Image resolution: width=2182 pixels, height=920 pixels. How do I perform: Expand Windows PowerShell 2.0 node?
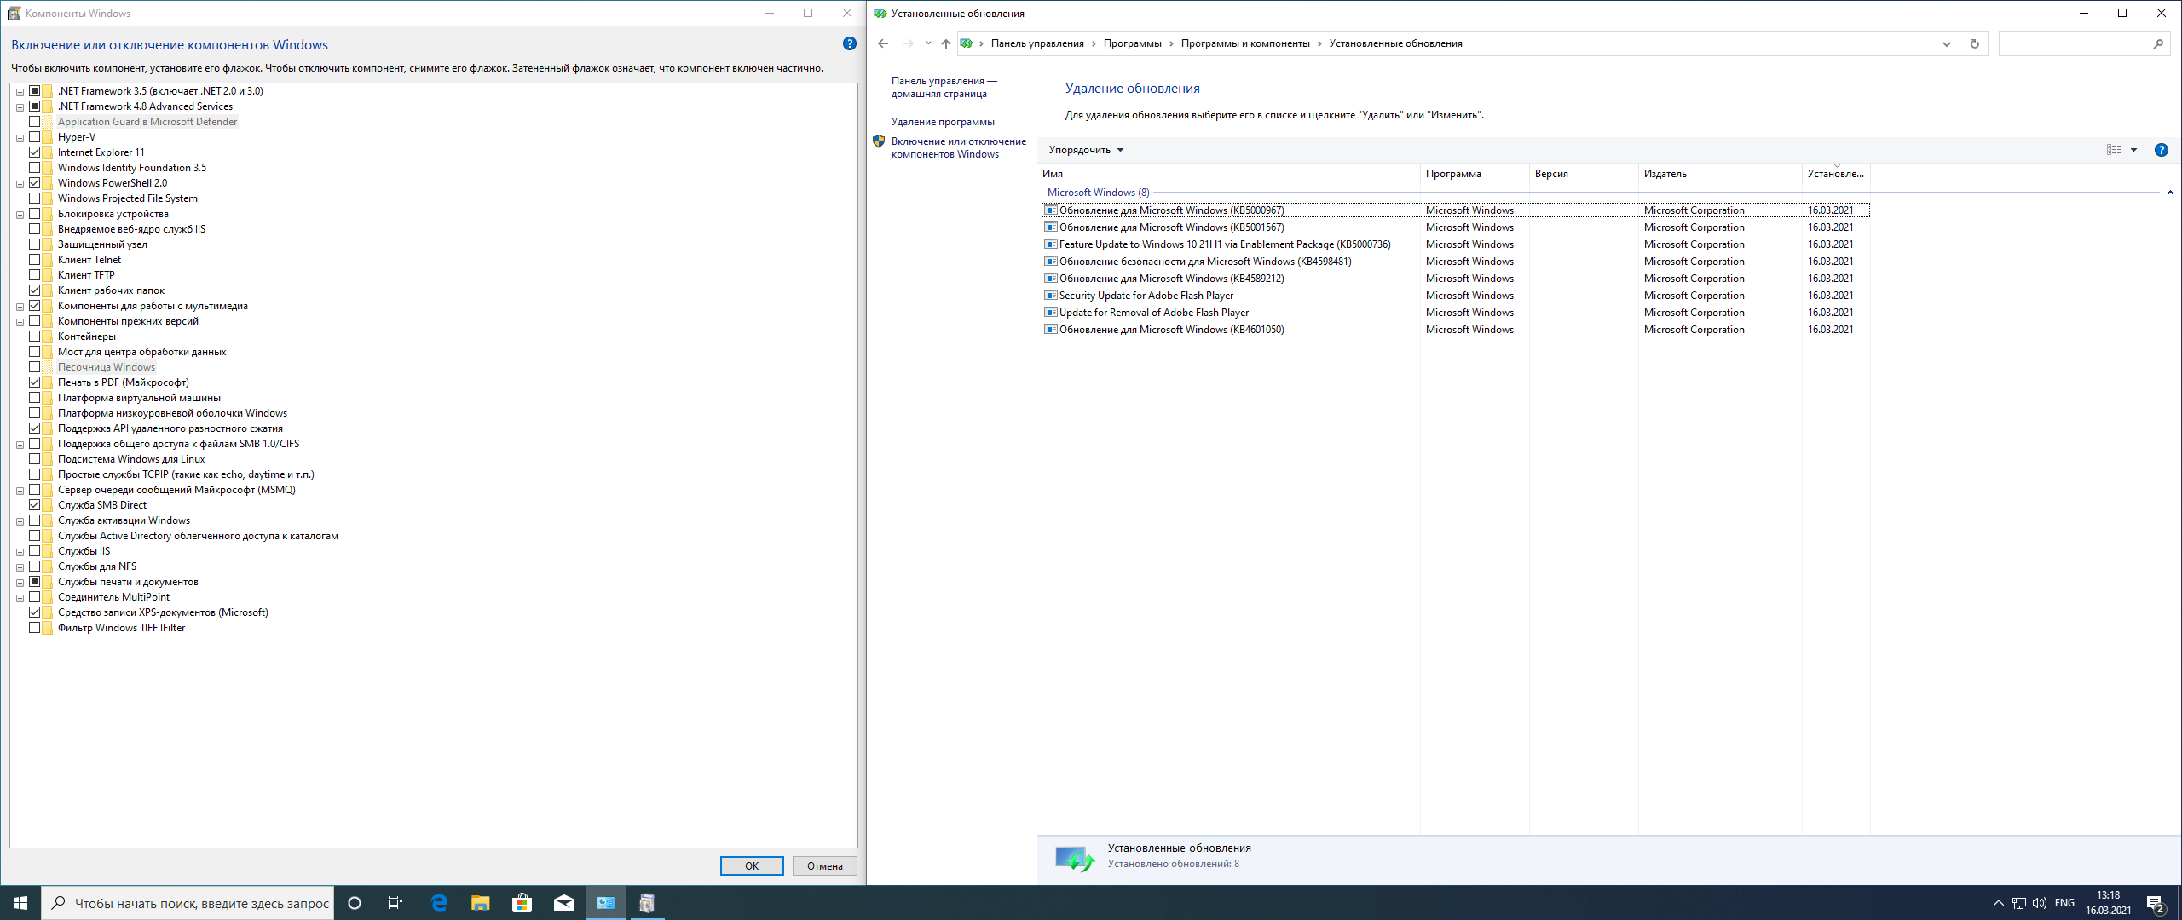pos(20,184)
